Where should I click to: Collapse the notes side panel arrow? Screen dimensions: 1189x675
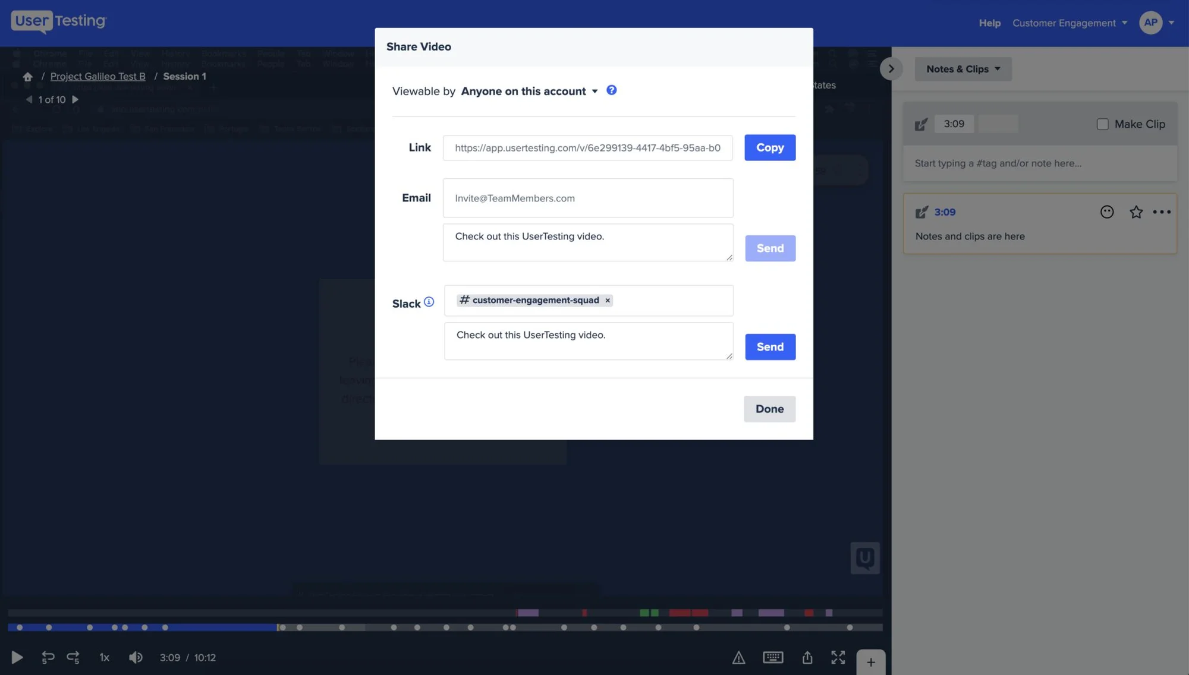click(x=891, y=69)
